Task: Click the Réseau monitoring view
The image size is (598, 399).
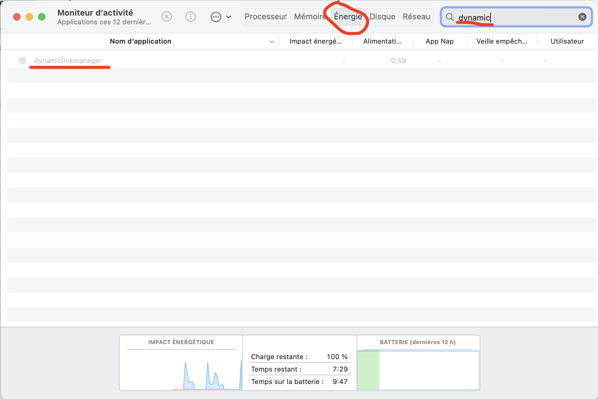Action: 416,17
